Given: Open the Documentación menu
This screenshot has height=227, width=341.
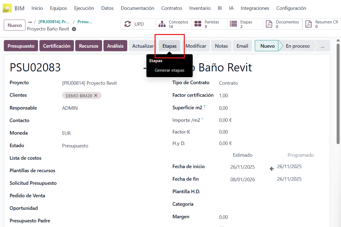Looking at the screenshot, I should 137,8.
